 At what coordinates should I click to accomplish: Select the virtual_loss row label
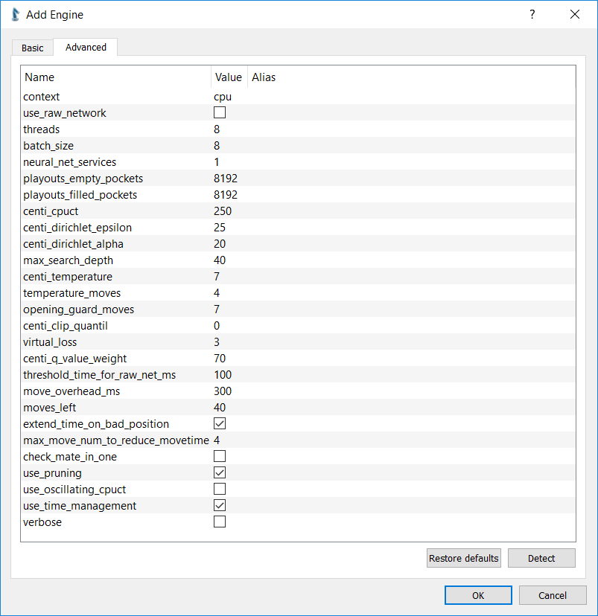coord(50,342)
